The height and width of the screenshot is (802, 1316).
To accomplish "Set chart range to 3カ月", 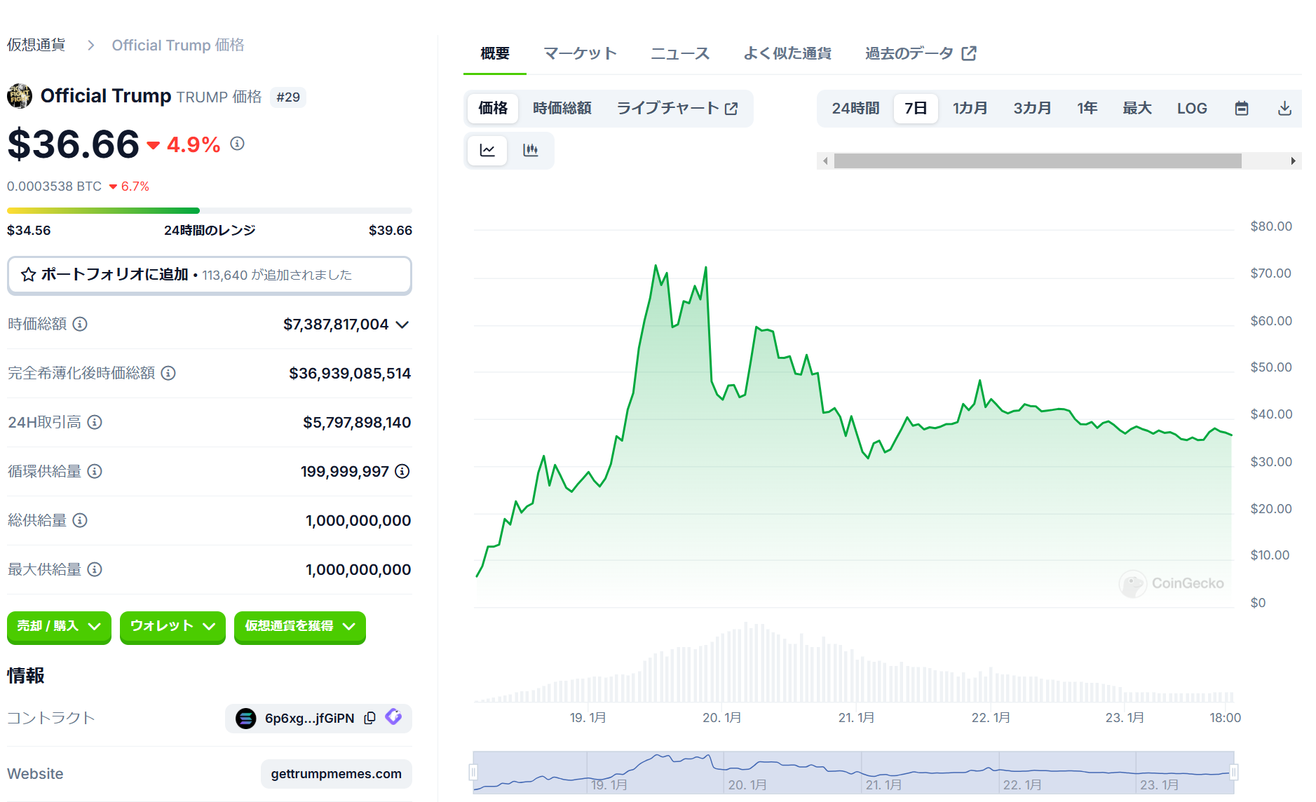I will click(x=1032, y=108).
